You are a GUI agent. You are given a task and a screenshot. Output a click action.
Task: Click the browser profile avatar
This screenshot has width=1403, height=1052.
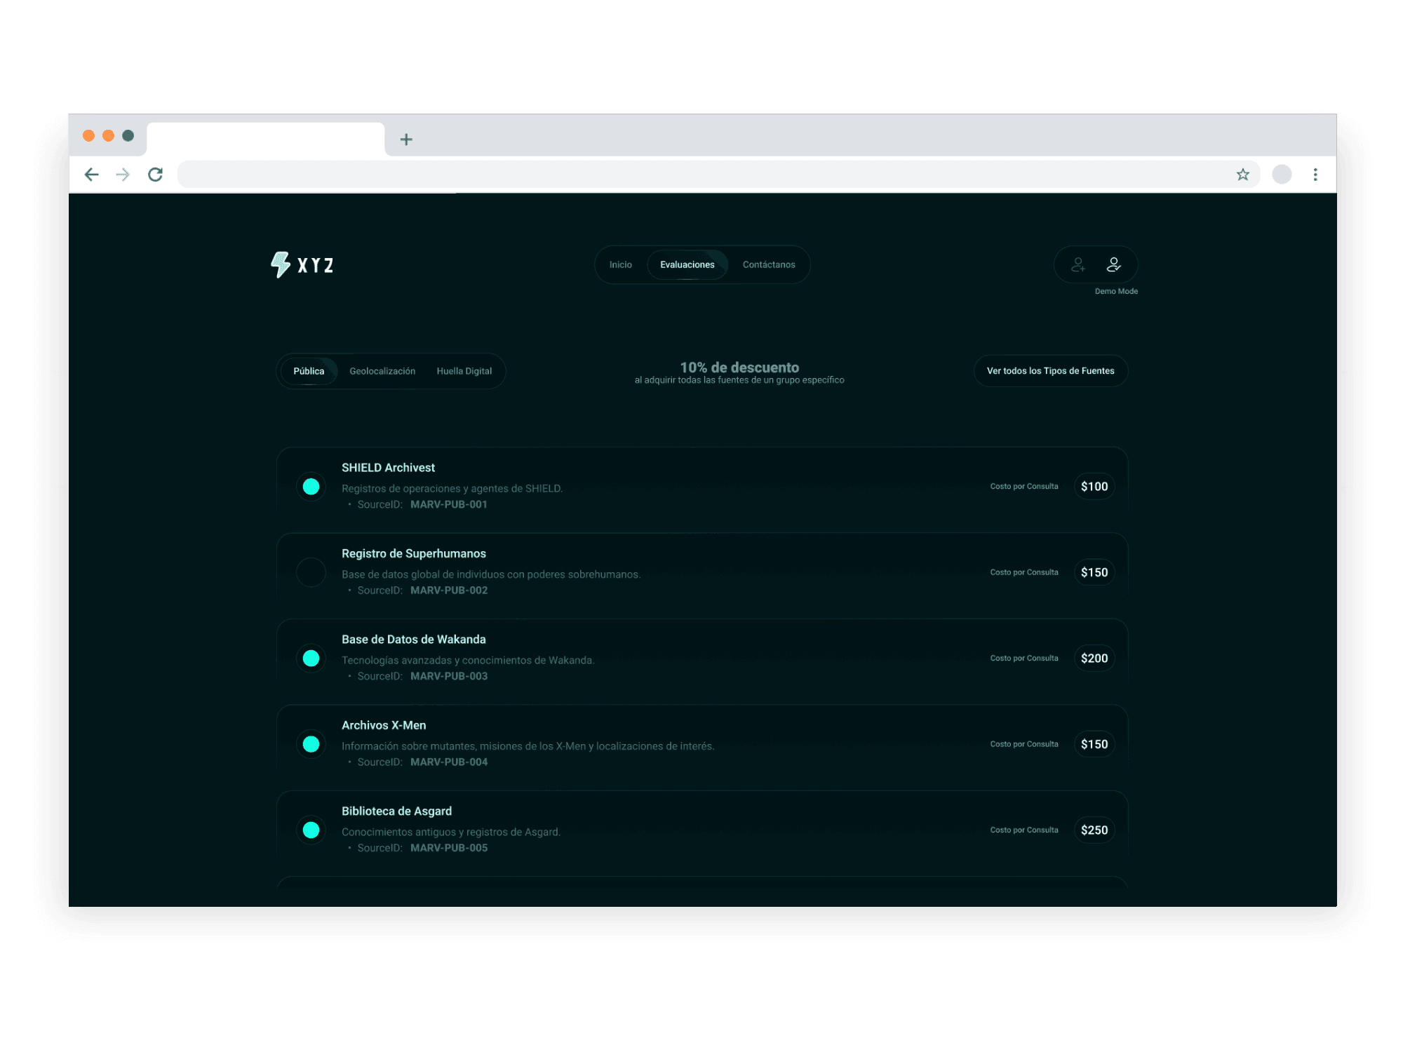[1282, 175]
